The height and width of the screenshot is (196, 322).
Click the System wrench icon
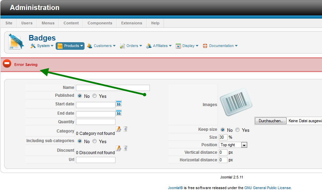coord(33,46)
